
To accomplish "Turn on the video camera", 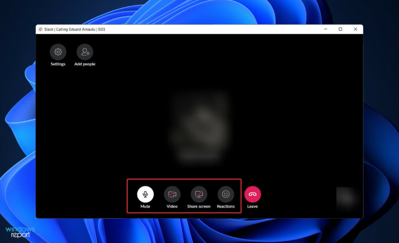I will 172,194.
